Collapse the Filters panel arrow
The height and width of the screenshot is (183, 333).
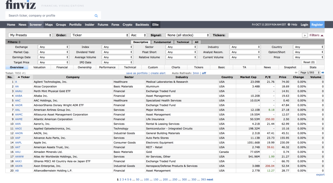tap(322, 35)
